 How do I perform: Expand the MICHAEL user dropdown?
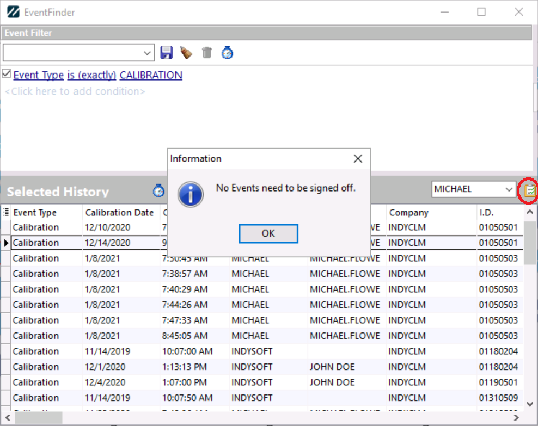tap(509, 189)
